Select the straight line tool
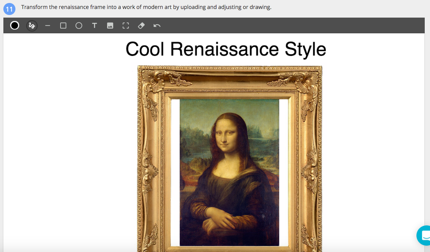430x252 pixels. click(x=48, y=26)
